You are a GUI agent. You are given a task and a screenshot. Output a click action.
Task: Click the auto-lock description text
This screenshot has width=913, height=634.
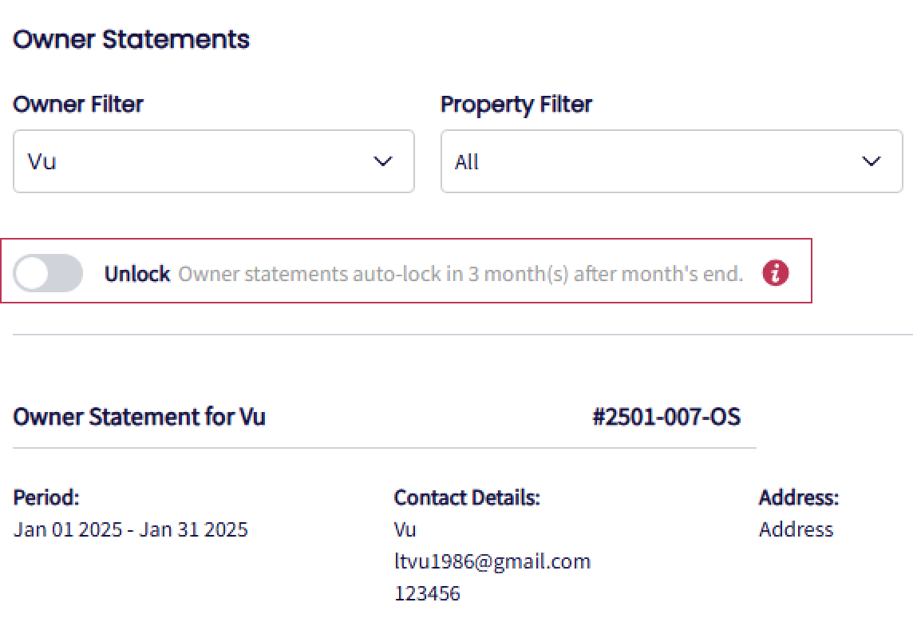tap(460, 274)
